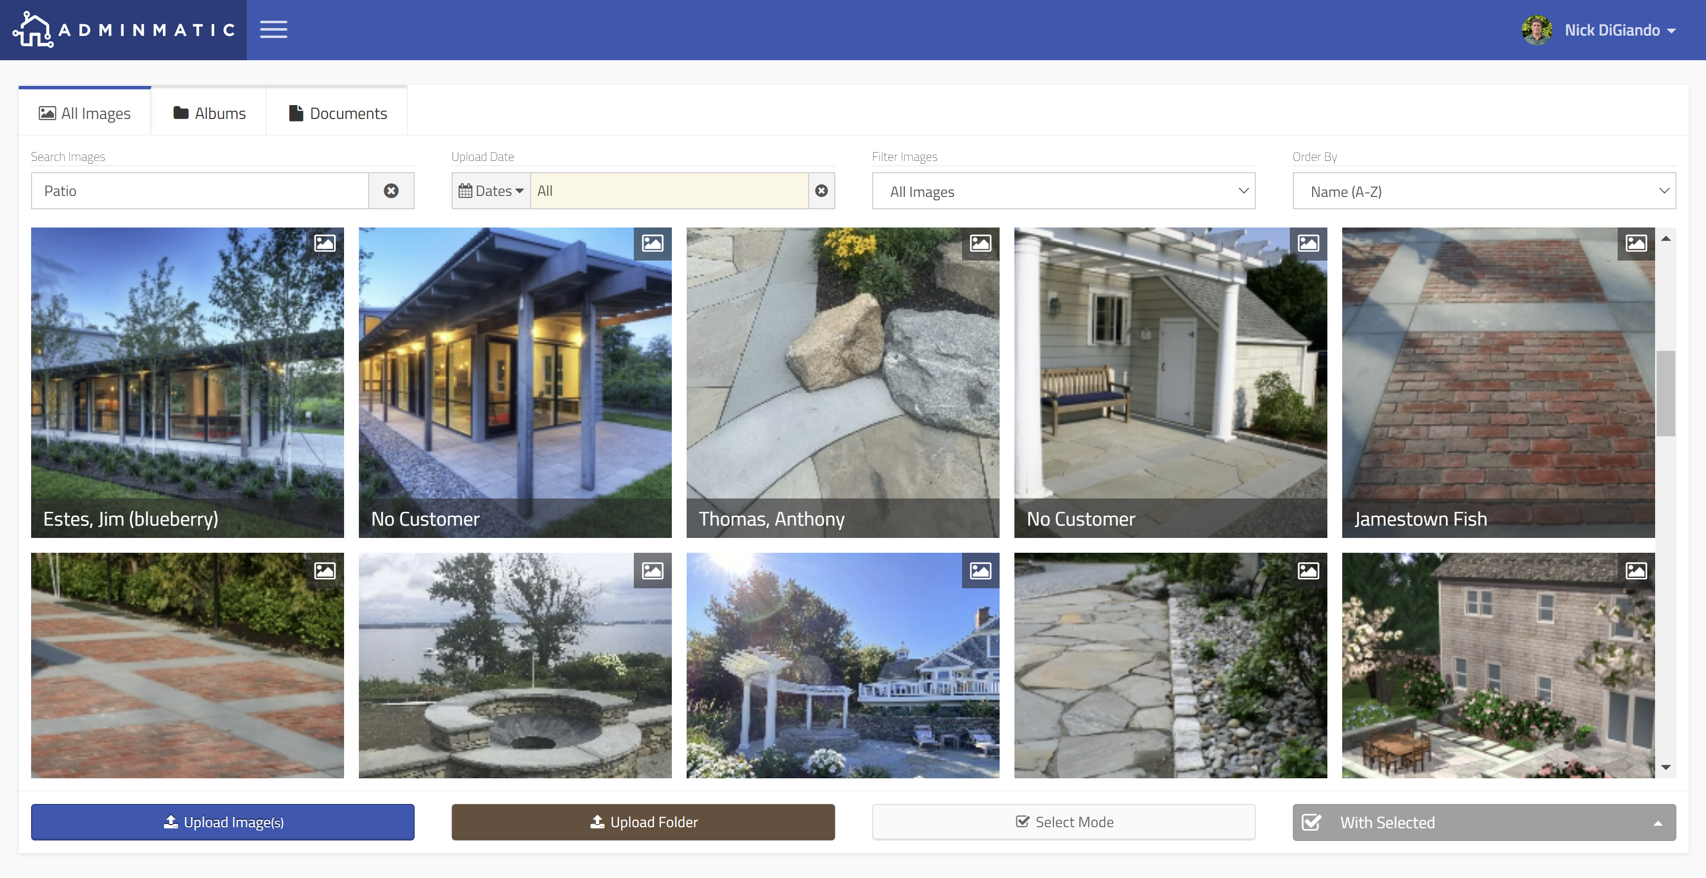Click the Adminmatic logo
Image resolution: width=1706 pixels, height=878 pixels.
tap(123, 30)
